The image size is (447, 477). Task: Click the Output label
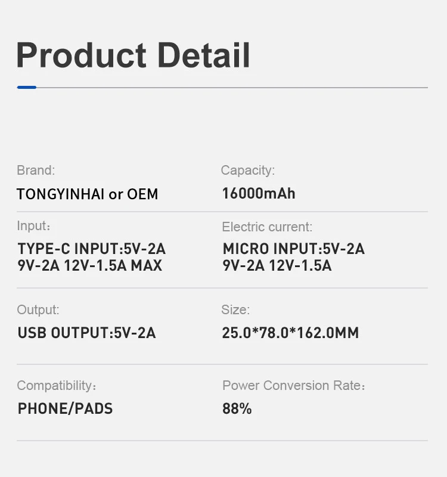tap(38, 310)
